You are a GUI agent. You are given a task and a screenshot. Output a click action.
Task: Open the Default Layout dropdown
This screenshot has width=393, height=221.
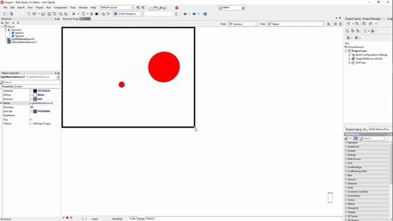(131, 7)
